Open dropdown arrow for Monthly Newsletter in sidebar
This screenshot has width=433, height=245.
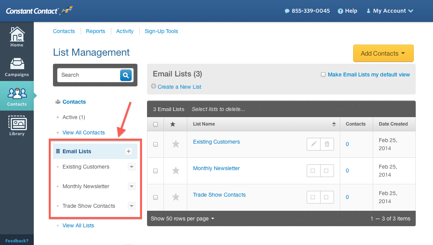tap(132, 187)
